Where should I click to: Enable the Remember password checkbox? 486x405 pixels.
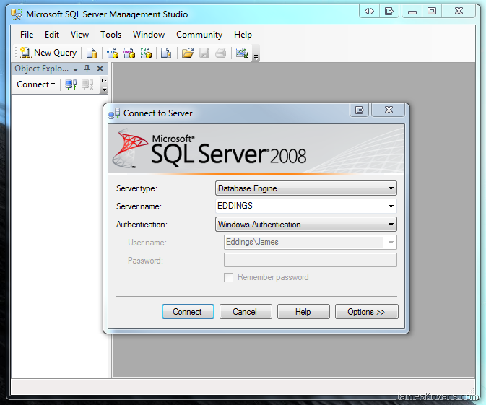[x=228, y=277]
